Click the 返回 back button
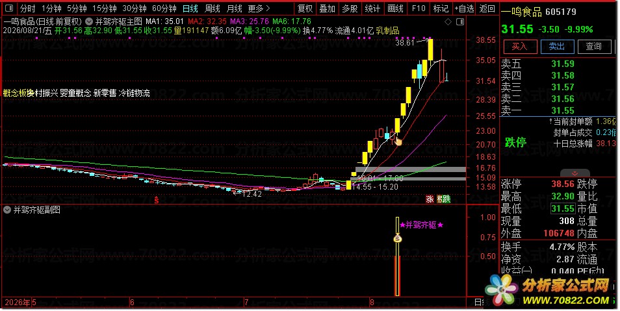The image size is (620, 311). click(x=487, y=8)
